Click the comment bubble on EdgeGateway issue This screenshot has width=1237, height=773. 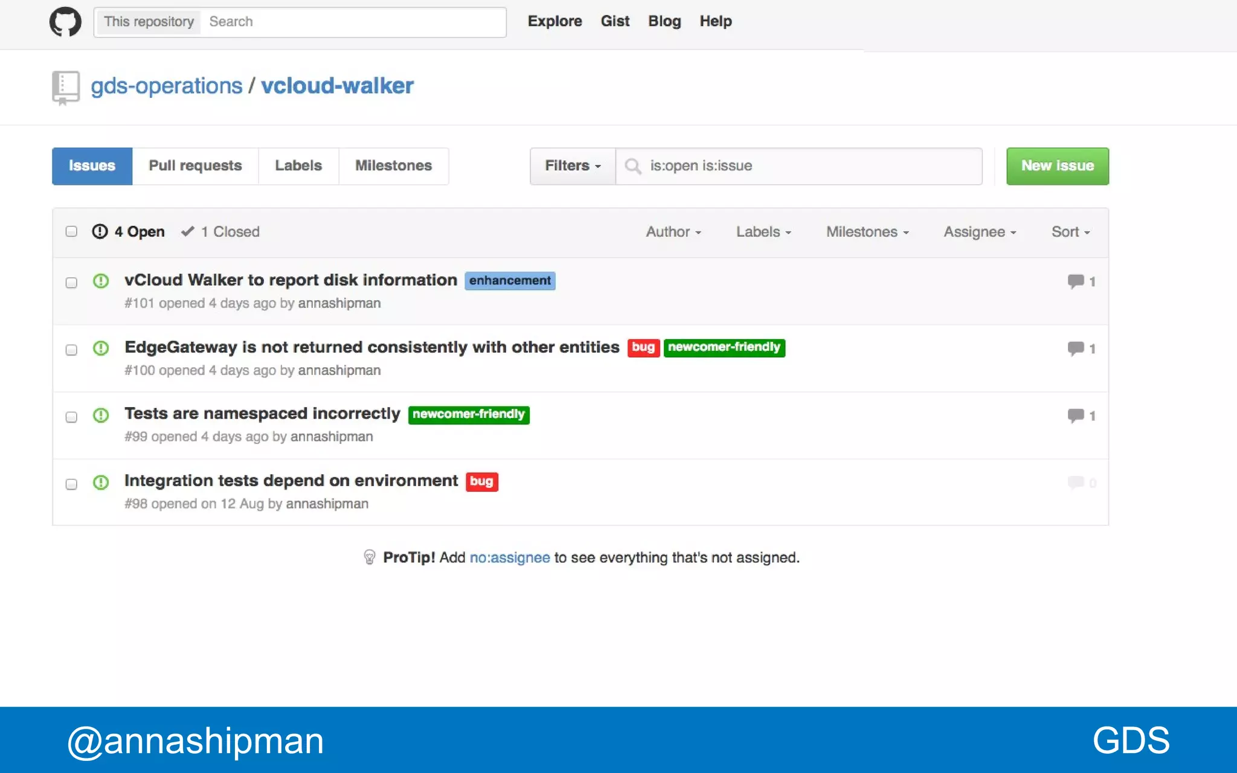click(x=1075, y=348)
